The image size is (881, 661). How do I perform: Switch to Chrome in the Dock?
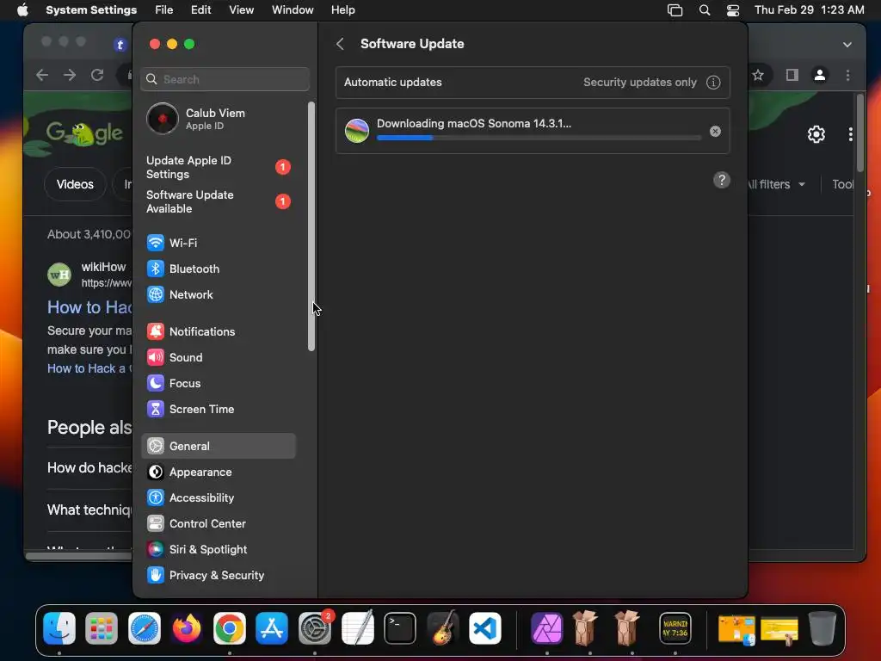pyautogui.click(x=229, y=628)
